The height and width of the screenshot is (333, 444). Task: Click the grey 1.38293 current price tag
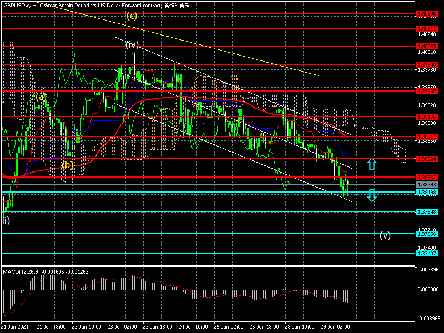click(427, 185)
